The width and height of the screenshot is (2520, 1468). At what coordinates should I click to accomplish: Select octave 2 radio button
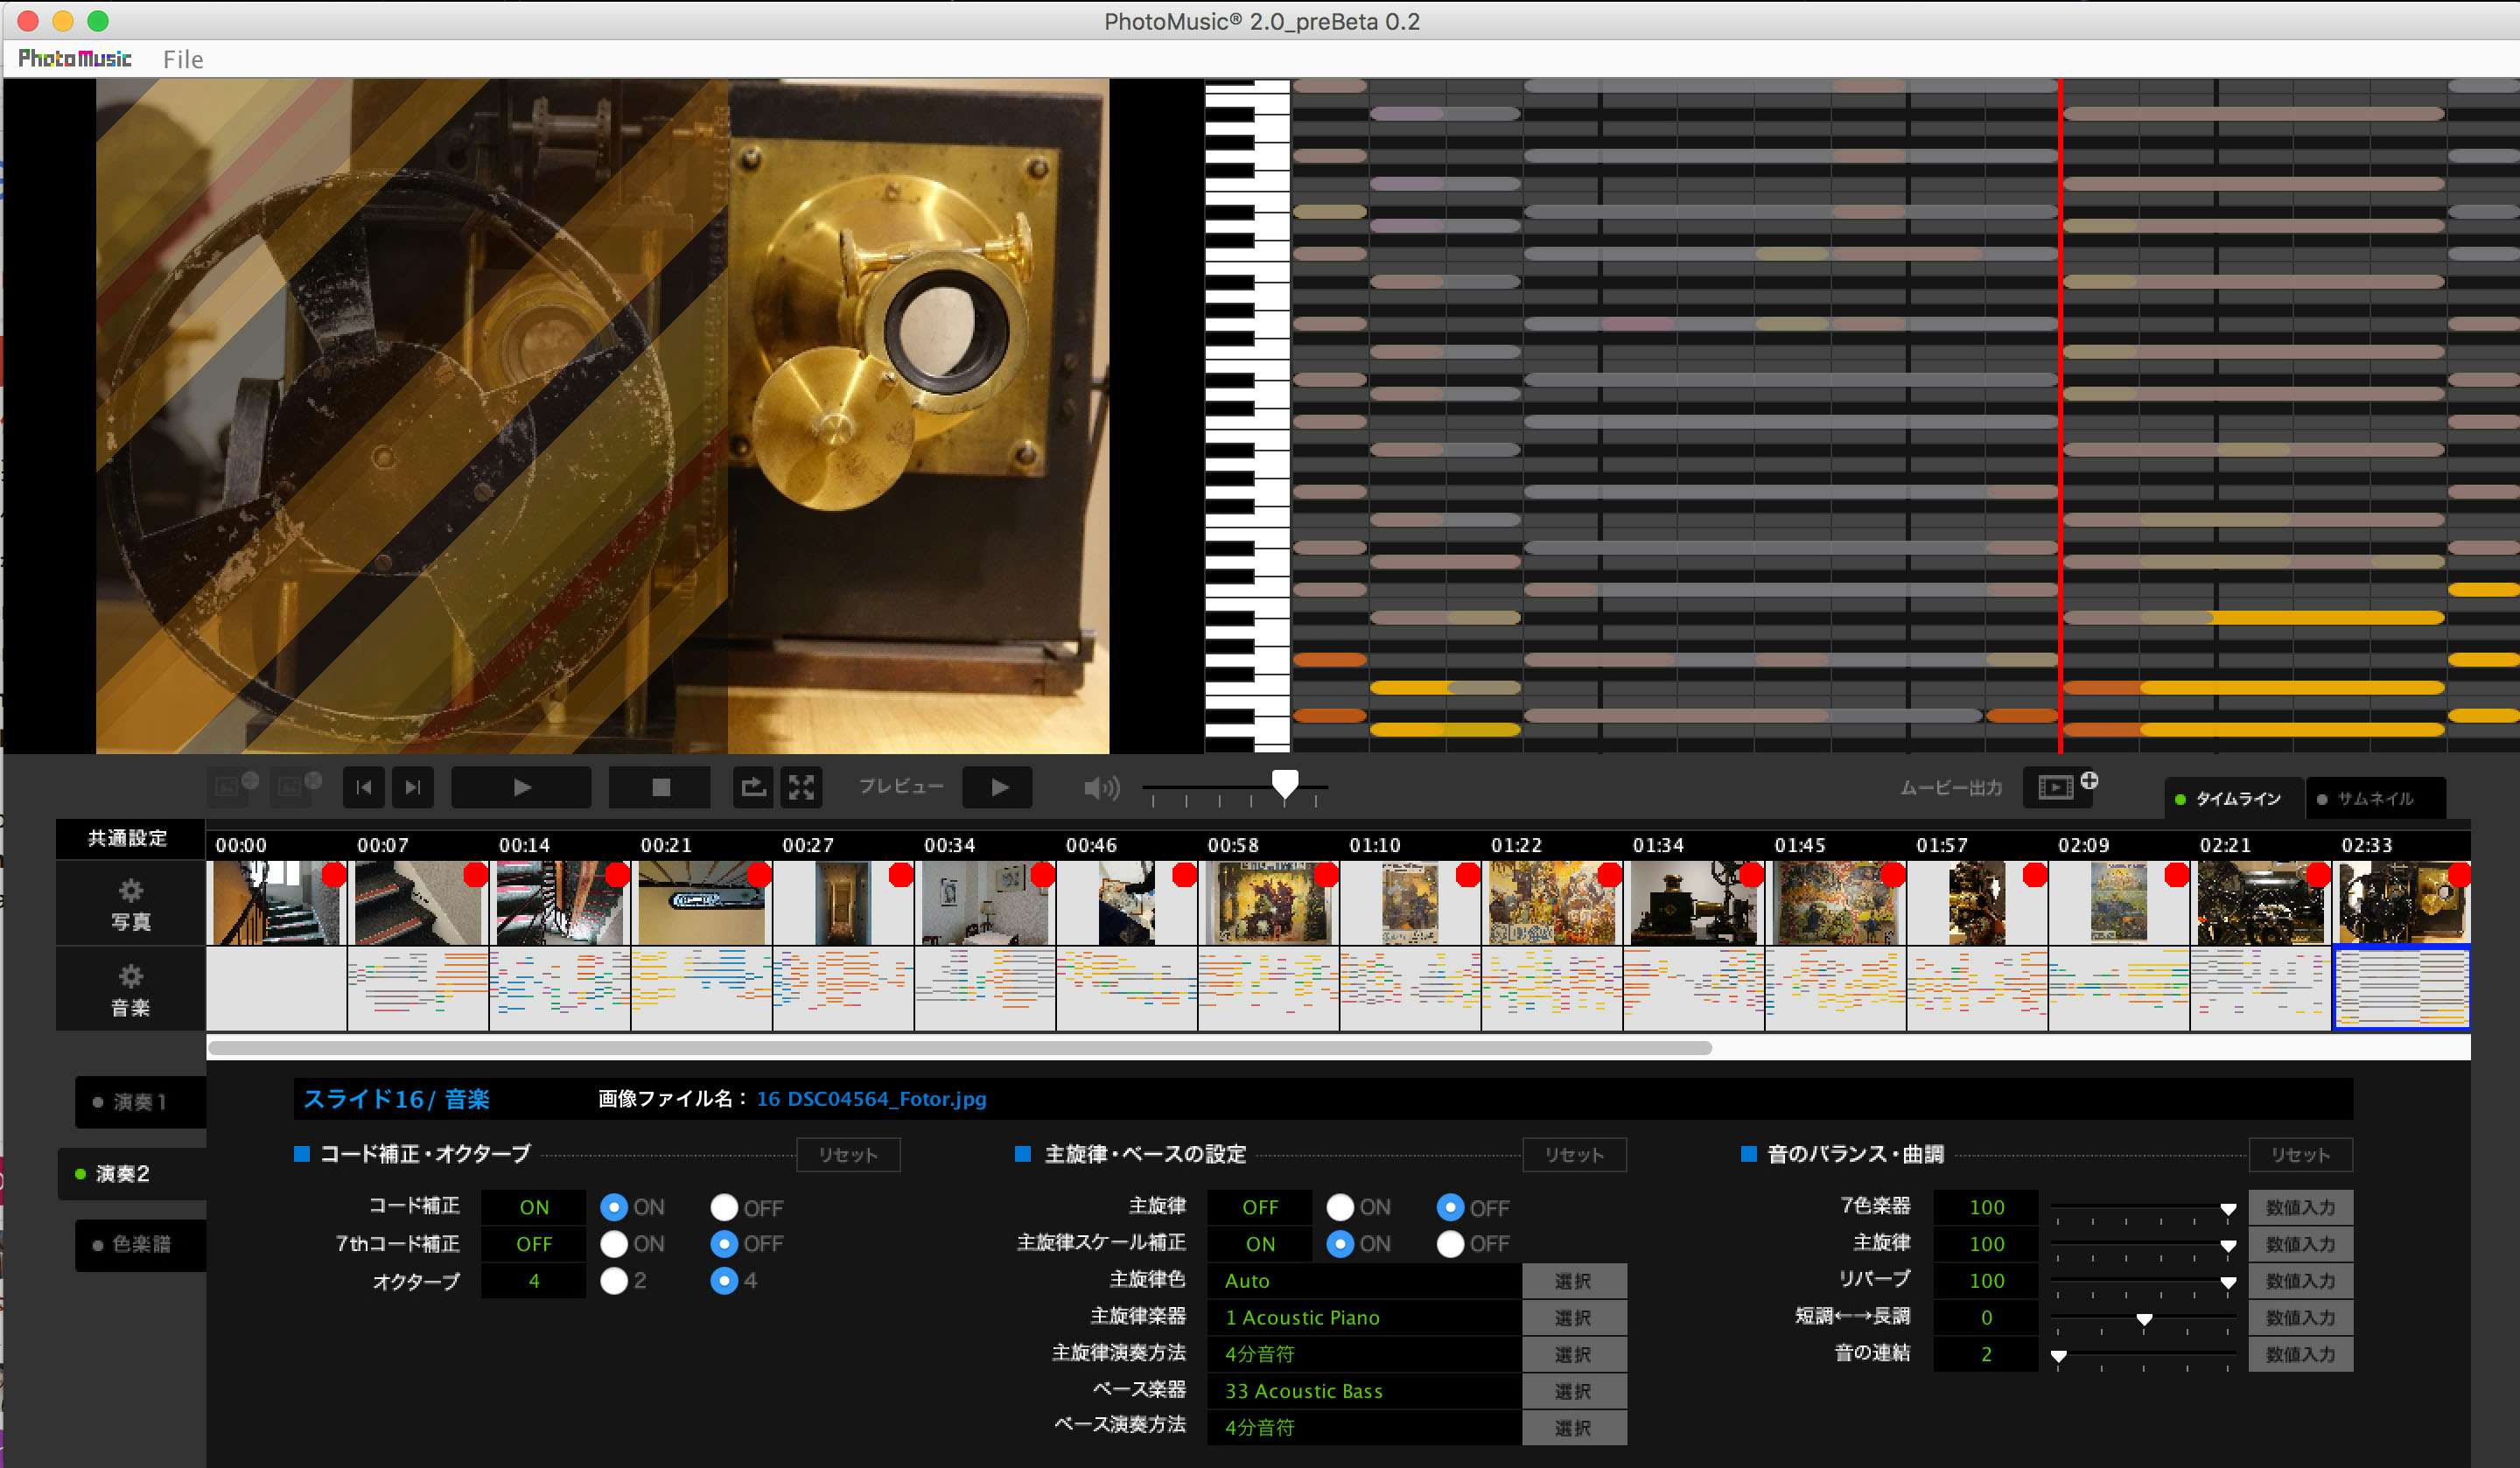(x=614, y=1280)
